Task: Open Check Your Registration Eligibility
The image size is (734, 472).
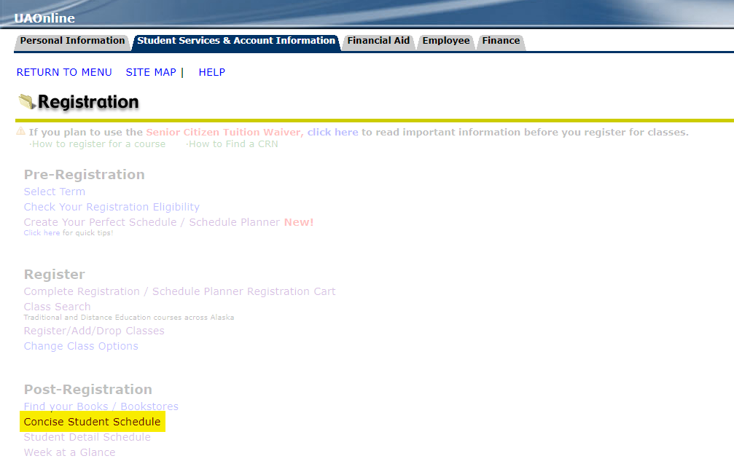Action: click(111, 206)
